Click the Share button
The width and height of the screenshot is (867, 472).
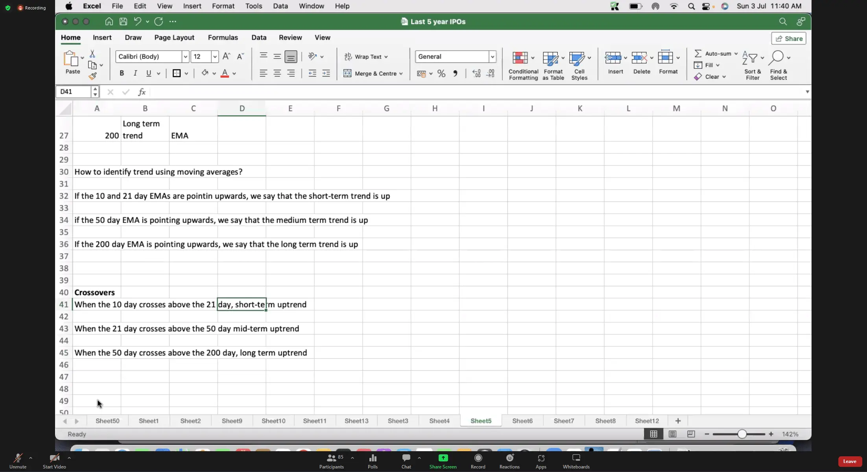(789, 38)
